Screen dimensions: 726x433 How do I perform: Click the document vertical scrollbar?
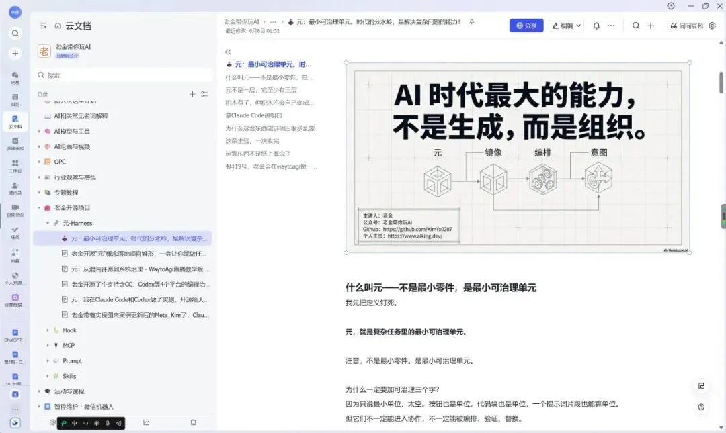pyautogui.click(x=721, y=83)
